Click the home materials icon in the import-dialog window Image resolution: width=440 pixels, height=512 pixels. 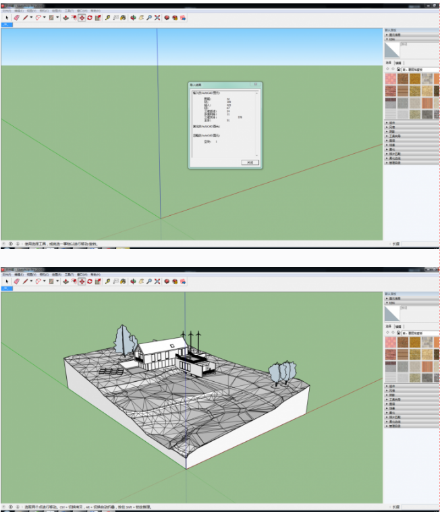pyautogui.click(x=399, y=69)
